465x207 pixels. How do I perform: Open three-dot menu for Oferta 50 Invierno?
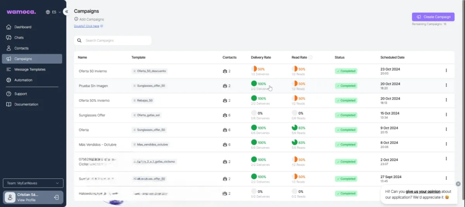click(446, 70)
